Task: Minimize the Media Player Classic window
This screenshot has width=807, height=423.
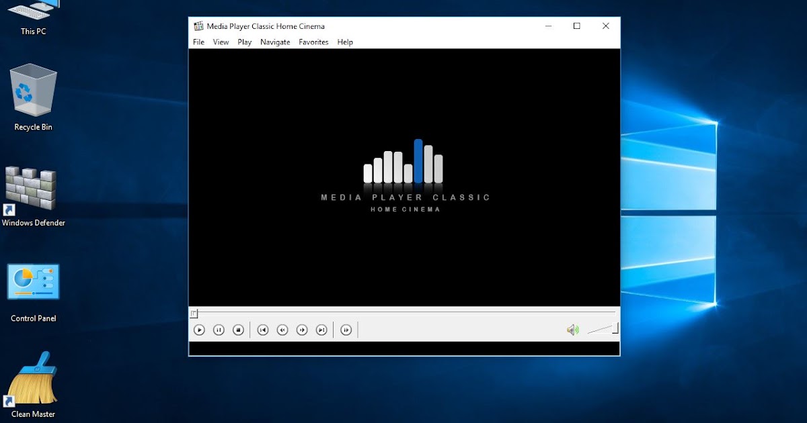Action: [x=547, y=26]
